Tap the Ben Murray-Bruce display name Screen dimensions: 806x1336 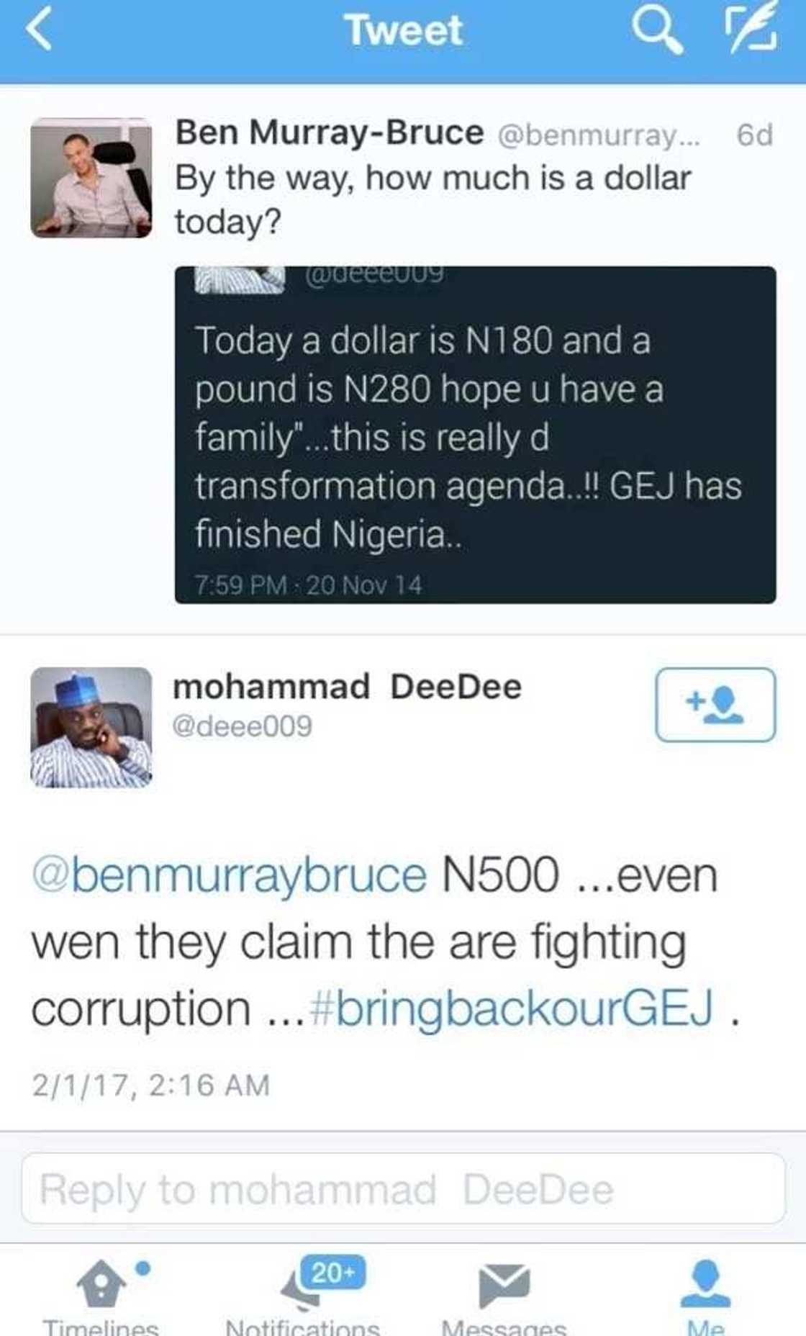click(330, 132)
